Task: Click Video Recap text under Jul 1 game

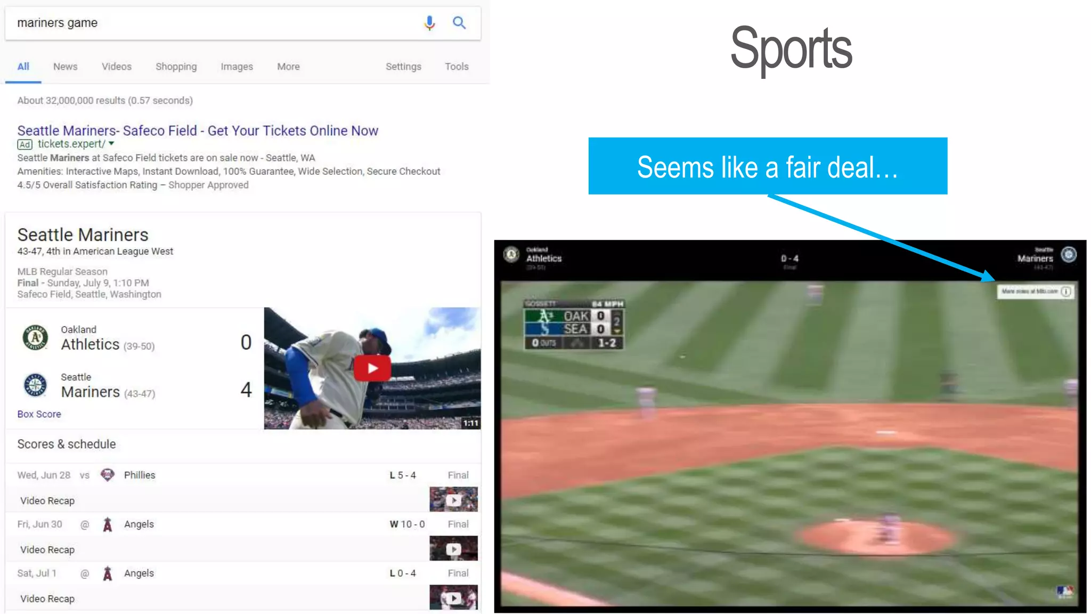Action: [47, 599]
